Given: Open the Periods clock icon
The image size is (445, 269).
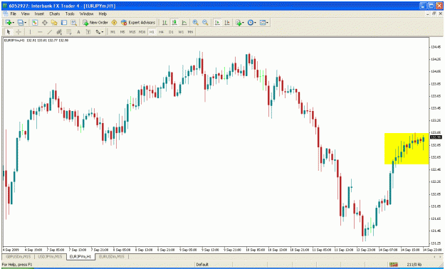Looking at the screenshot, I should click(x=250, y=23).
